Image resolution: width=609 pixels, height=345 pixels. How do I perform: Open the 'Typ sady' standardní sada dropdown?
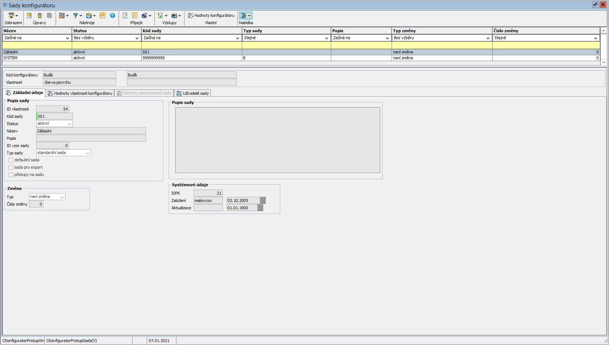tap(87, 153)
